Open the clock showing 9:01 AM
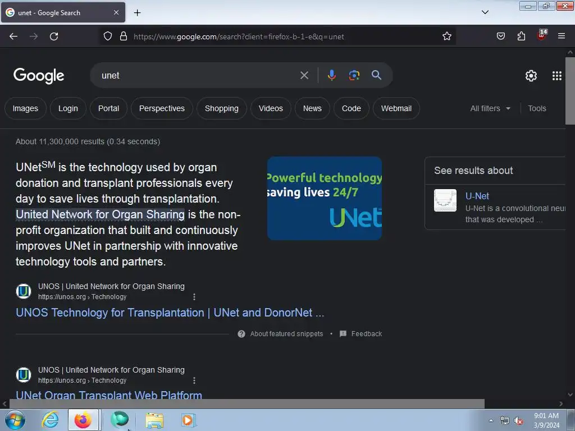Screen dimensions: 575x431 click(x=546, y=420)
